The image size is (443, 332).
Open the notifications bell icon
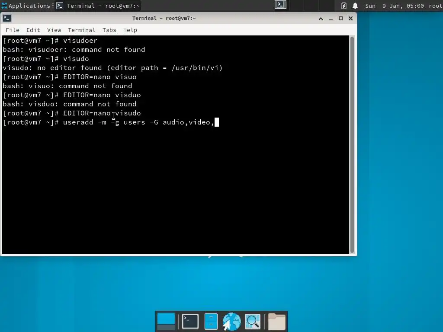(355, 6)
